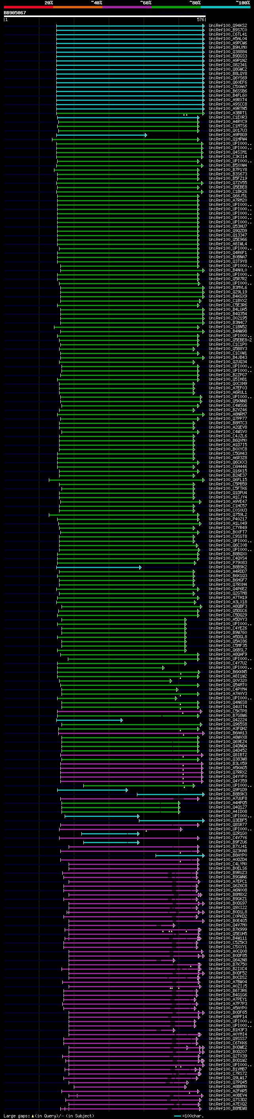This screenshot has width=254, height=1119.
Task: Select the UniRef100_B9W760 label
Action: pyautogui.click(x=228, y=632)
